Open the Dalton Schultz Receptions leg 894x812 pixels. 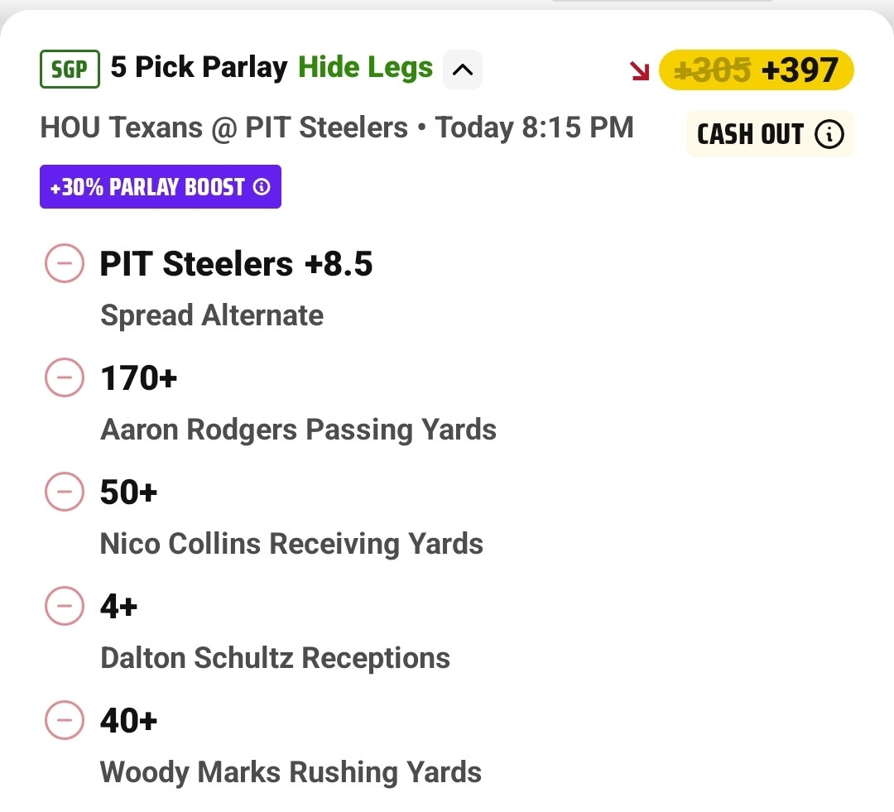point(275,658)
